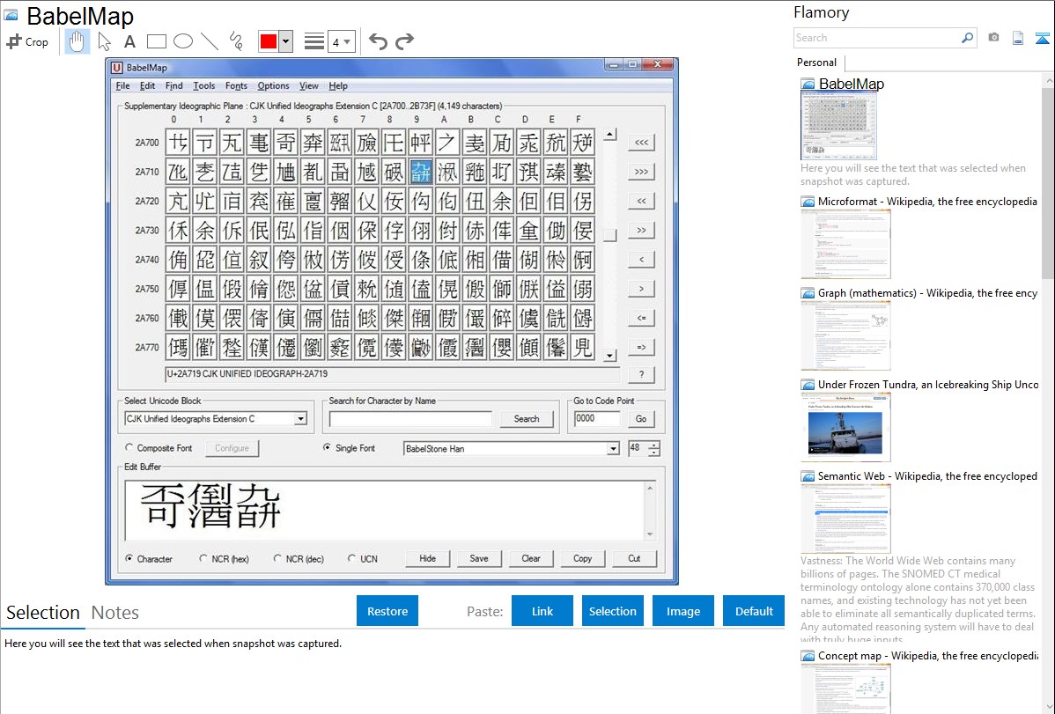
Task: Click the ? help button in BabelMap
Action: point(641,374)
